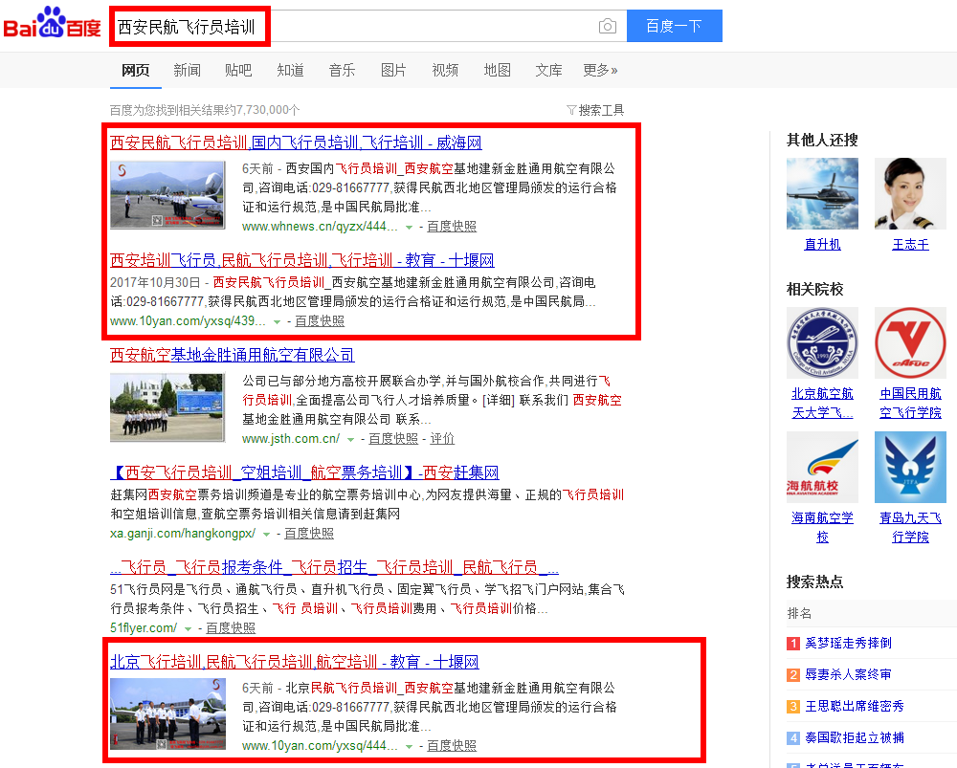Open hot search 辱妻杀人案终审
Viewport: 957px width, 768px height.
pos(848,674)
